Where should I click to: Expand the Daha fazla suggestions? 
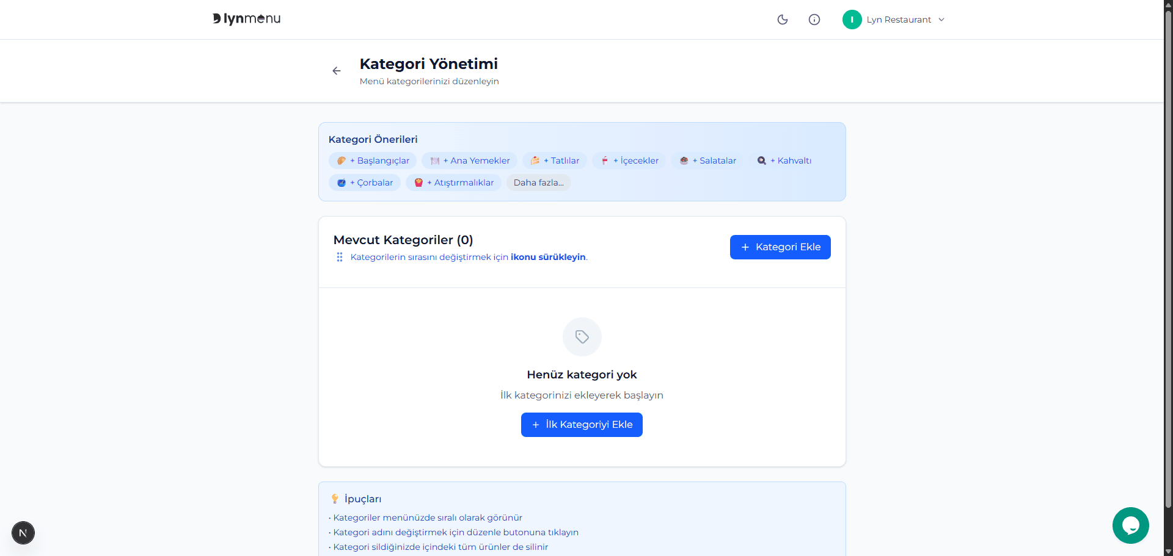[x=538, y=182]
